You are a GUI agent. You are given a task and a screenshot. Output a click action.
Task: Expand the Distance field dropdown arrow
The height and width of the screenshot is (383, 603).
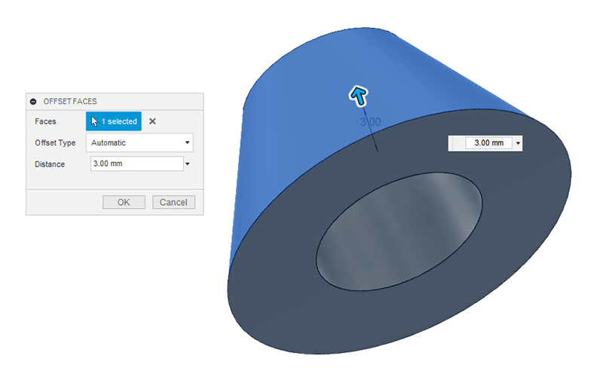(188, 164)
